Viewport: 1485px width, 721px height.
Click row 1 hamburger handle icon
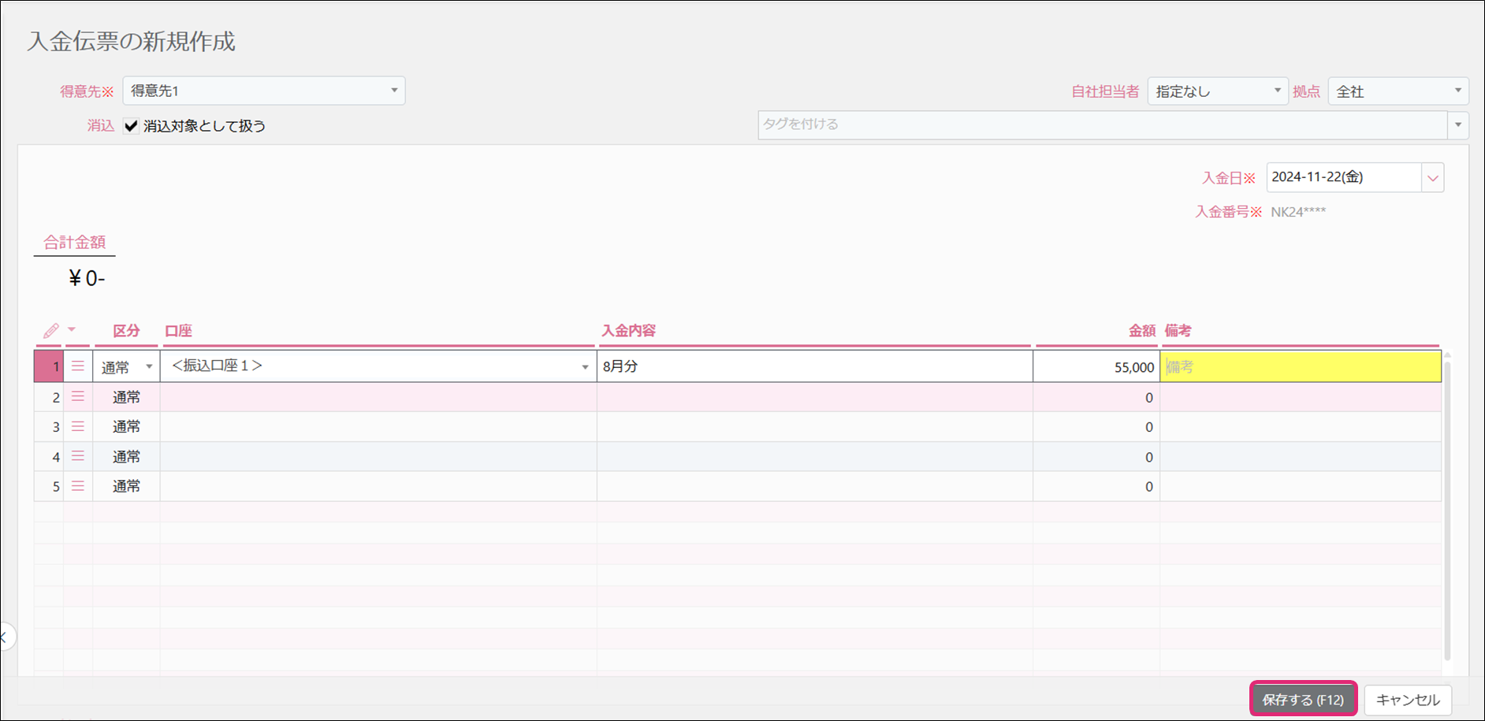click(x=78, y=366)
